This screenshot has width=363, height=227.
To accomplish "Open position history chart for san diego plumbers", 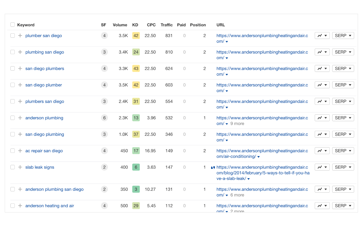I will pyautogui.click(x=322, y=68).
